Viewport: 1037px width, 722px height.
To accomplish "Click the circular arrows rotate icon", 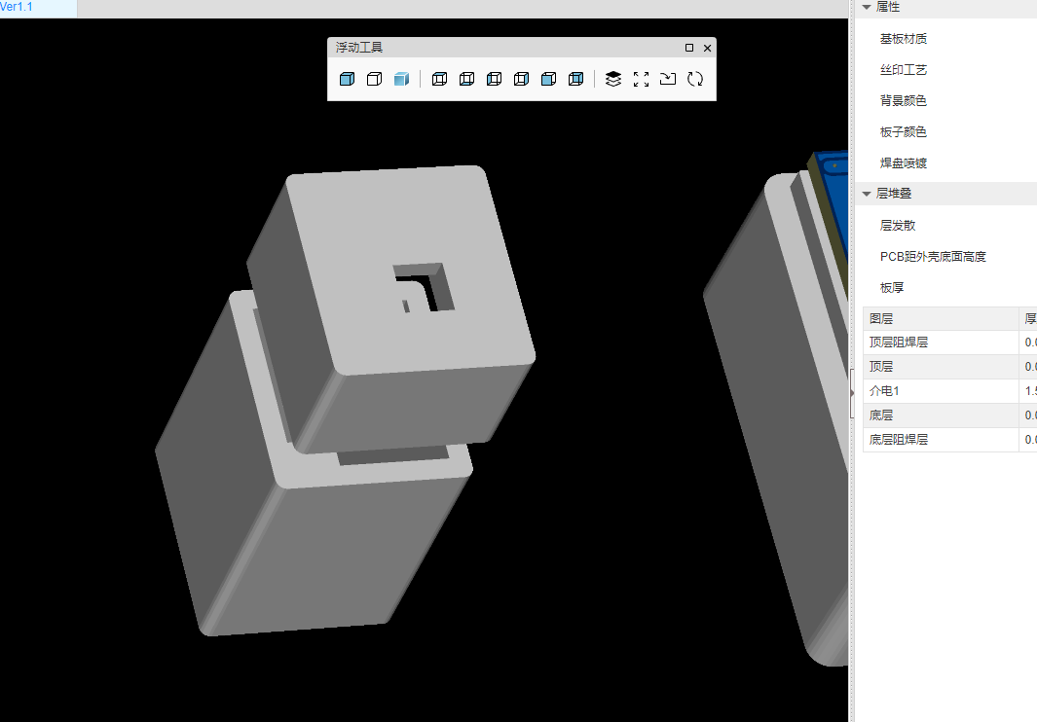I will tap(695, 80).
